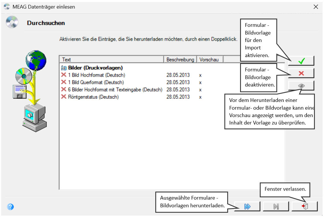Click camera icon of Bilder group
324x217 pixels.
click(x=64, y=68)
